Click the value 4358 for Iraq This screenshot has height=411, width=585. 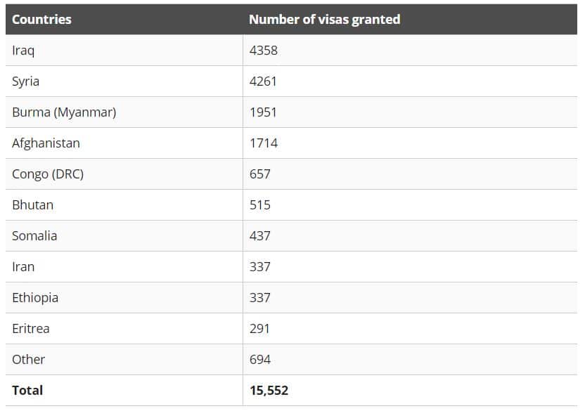tap(264, 51)
